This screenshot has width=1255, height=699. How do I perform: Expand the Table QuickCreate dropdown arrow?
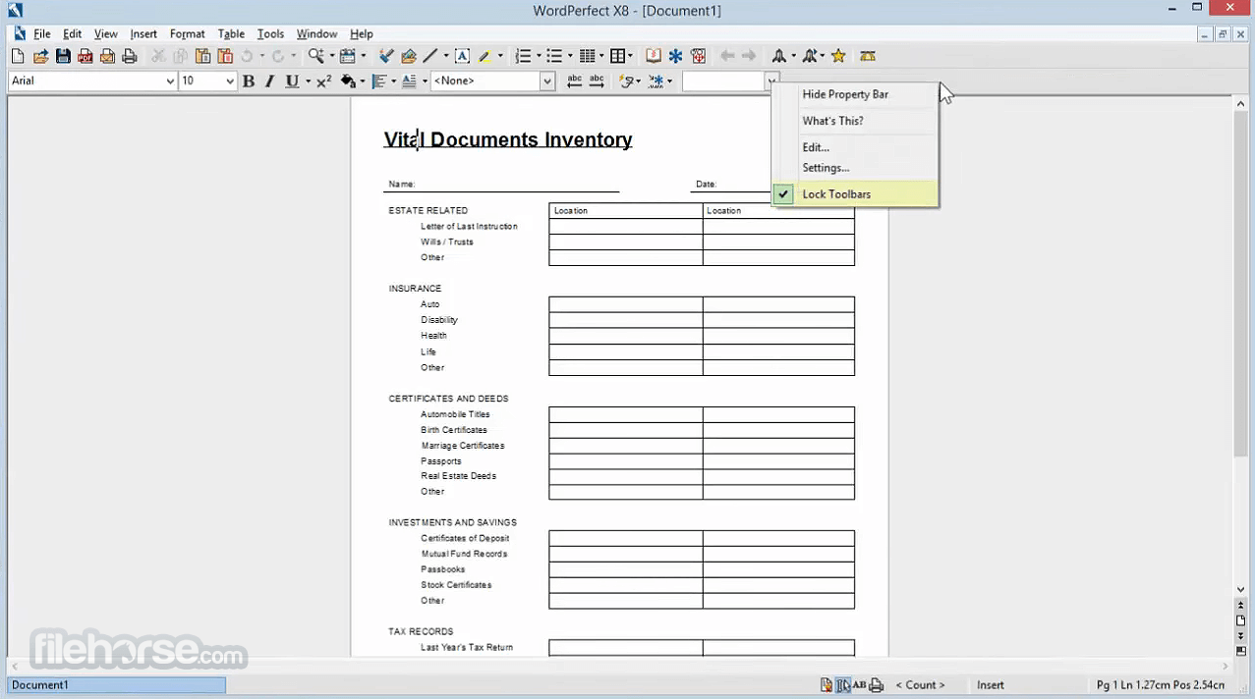click(x=631, y=57)
